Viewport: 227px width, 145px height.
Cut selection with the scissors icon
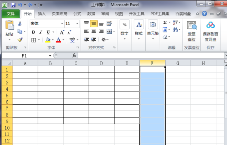coord(20,23)
